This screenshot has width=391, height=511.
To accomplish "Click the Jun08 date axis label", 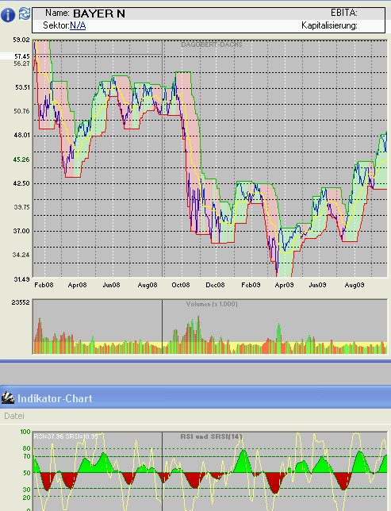I will (x=112, y=285).
